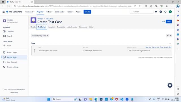
Task: Click the step description field
Action: coord(60,50)
